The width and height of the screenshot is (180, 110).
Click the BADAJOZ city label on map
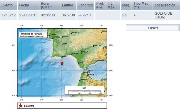pos(76,32)
